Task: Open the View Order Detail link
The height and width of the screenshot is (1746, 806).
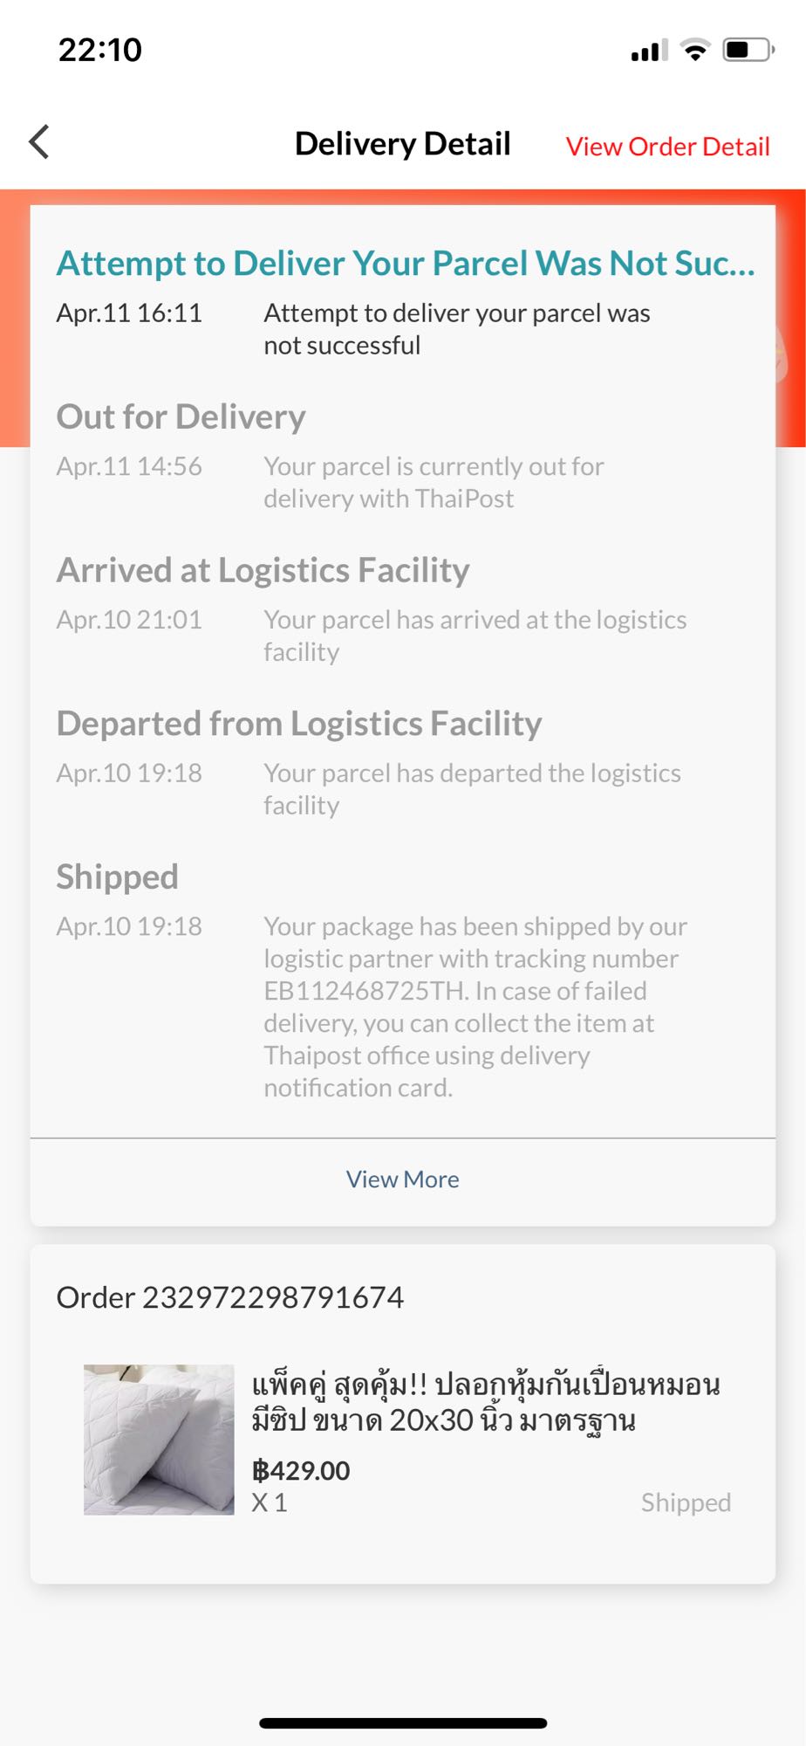Action: [x=667, y=147]
